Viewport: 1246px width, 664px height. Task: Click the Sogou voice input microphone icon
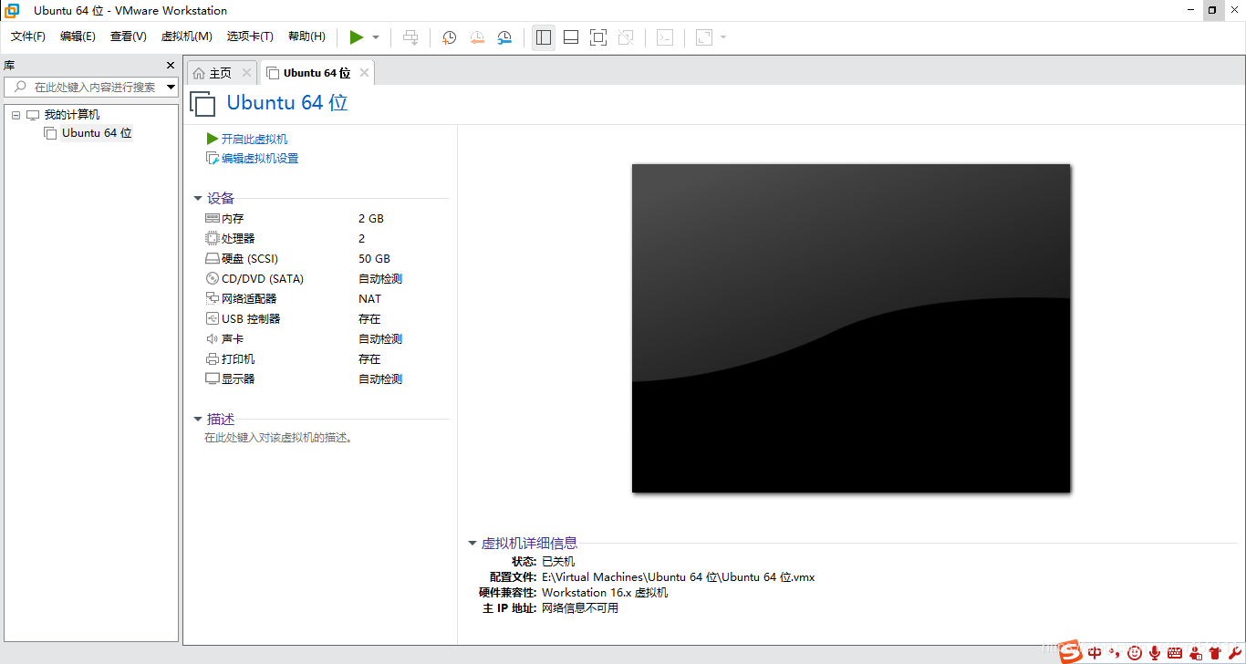pyautogui.click(x=1155, y=653)
